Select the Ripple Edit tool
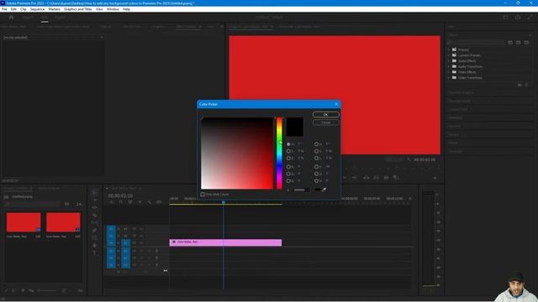This screenshot has height=302, width=538. 95,207
